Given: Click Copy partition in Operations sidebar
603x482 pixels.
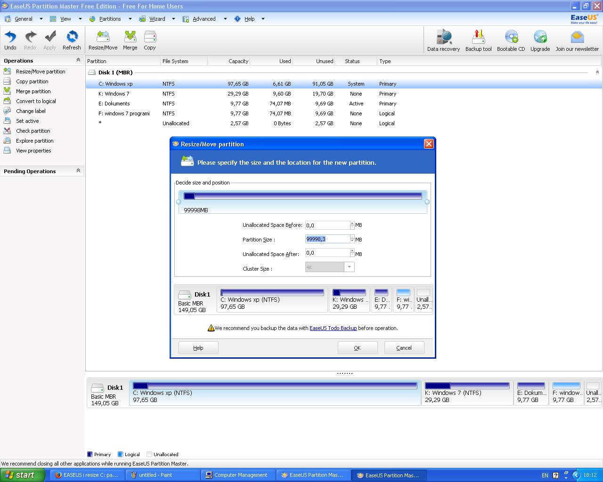Looking at the screenshot, I should [32, 81].
